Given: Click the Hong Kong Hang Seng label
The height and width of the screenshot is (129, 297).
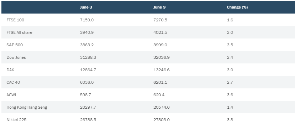Looking at the screenshot, I should coord(27,107).
